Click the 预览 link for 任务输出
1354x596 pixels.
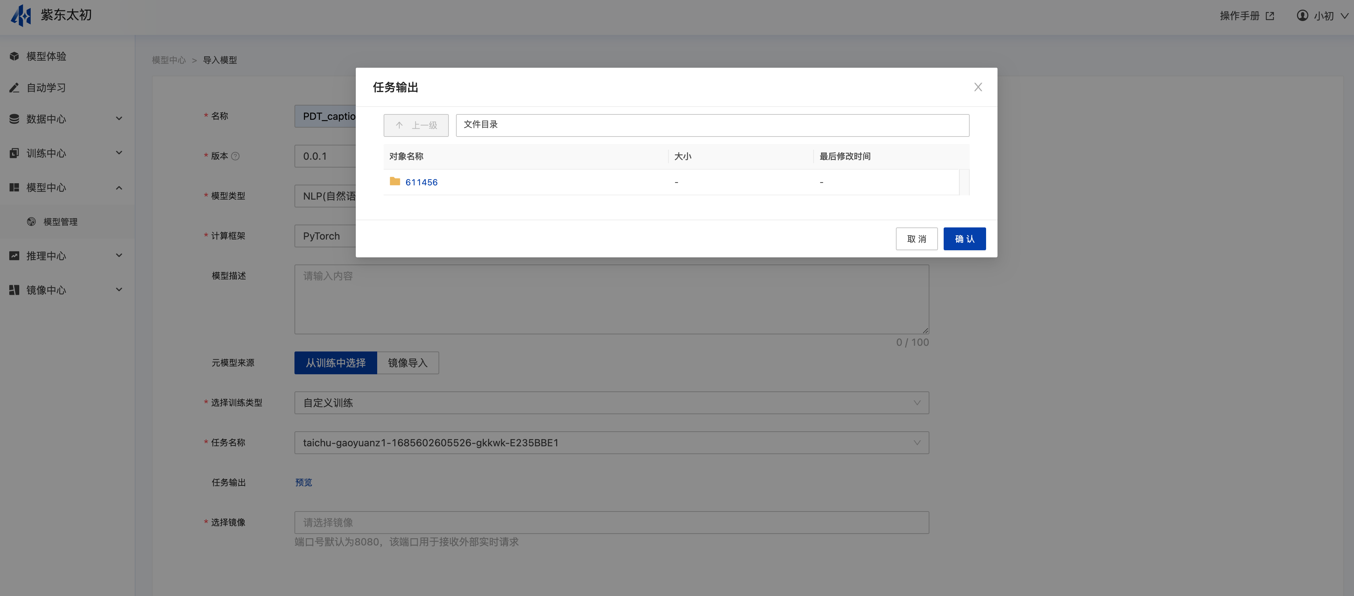coord(304,483)
